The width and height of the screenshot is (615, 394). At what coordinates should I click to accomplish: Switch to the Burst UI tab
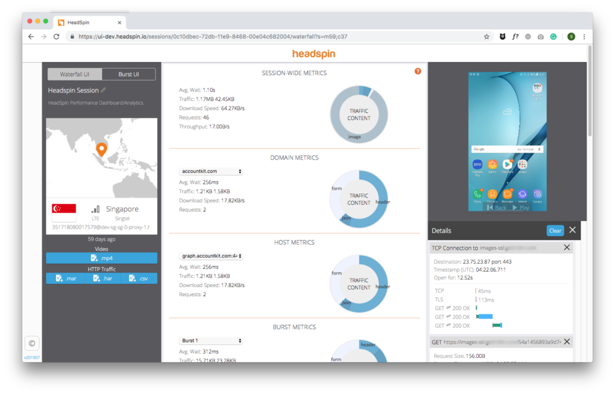point(129,74)
